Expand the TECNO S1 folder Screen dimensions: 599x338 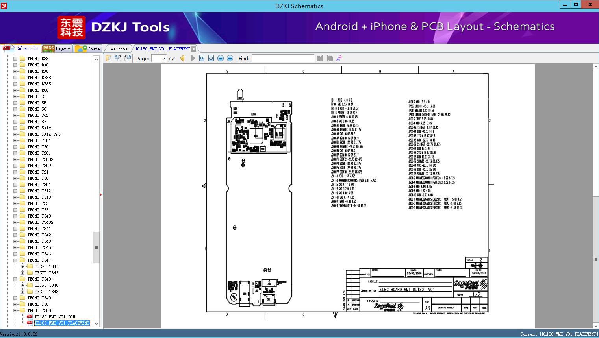click(x=15, y=96)
